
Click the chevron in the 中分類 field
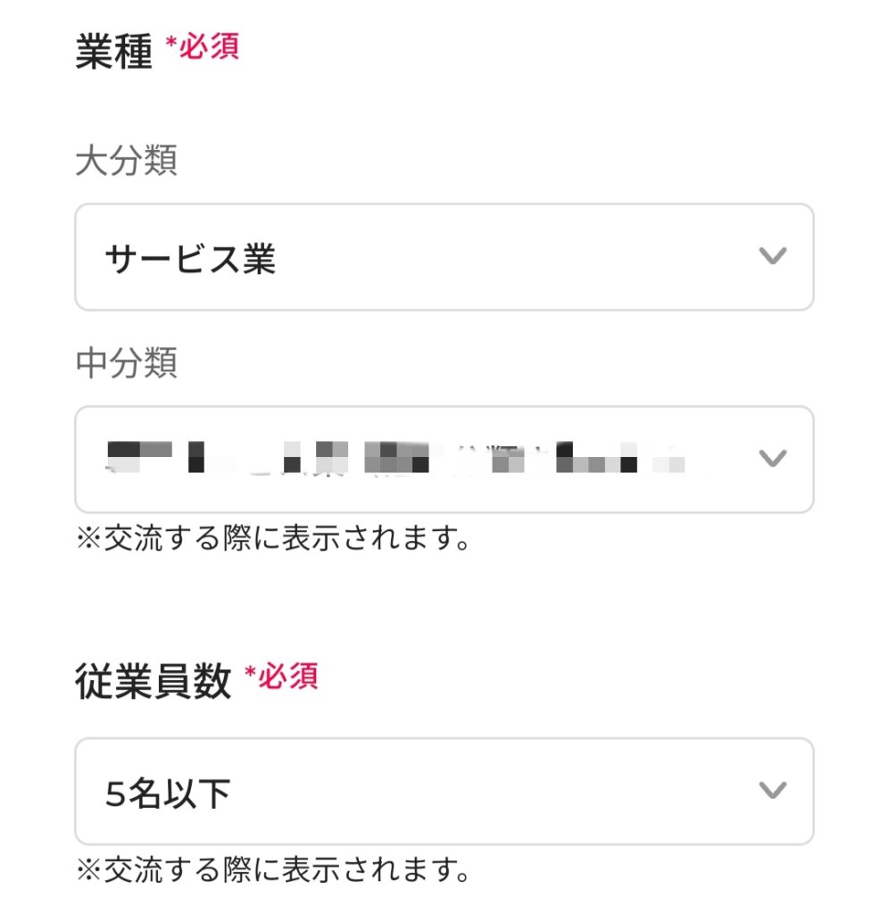771,459
